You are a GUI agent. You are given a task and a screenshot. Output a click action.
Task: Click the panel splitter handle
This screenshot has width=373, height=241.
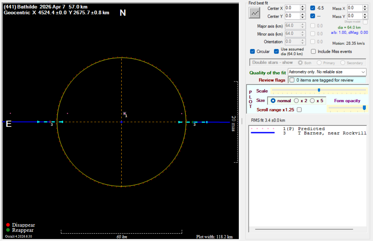[242, 121]
